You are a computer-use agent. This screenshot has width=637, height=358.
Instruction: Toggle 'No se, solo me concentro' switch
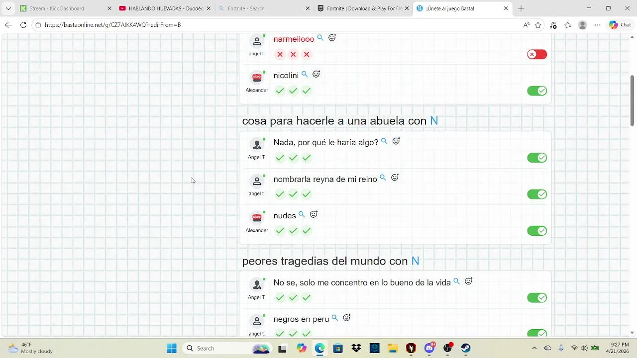coord(537,297)
